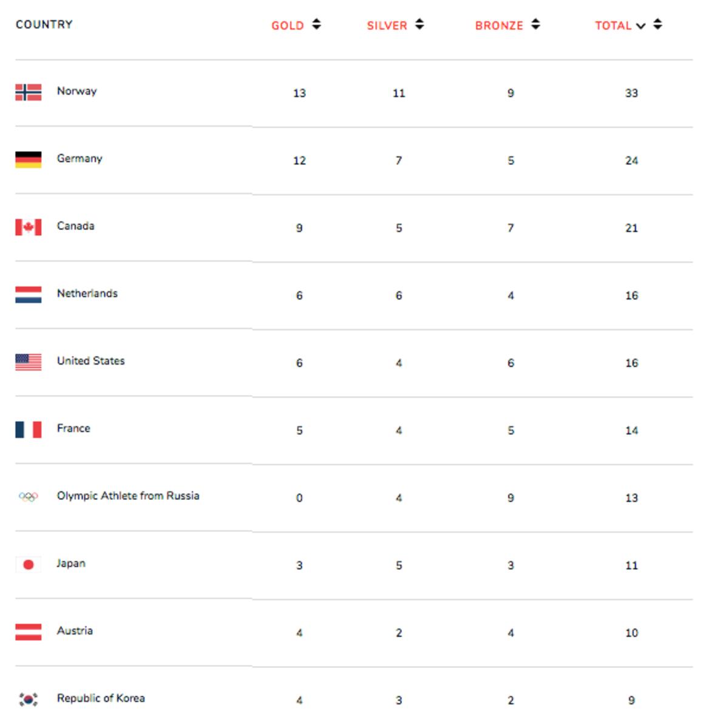The image size is (706, 728).
Task: Expand the chevron next to TOTAL
Action: coord(641,26)
